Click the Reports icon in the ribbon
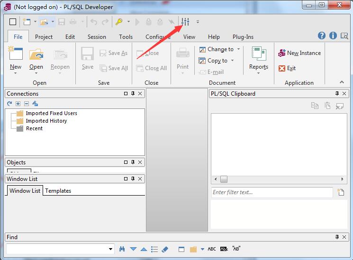 coord(259,59)
